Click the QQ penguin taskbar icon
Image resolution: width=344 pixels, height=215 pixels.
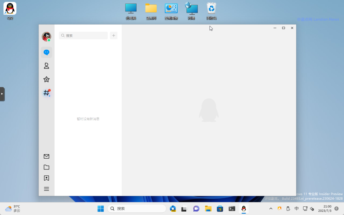[244, 209]
